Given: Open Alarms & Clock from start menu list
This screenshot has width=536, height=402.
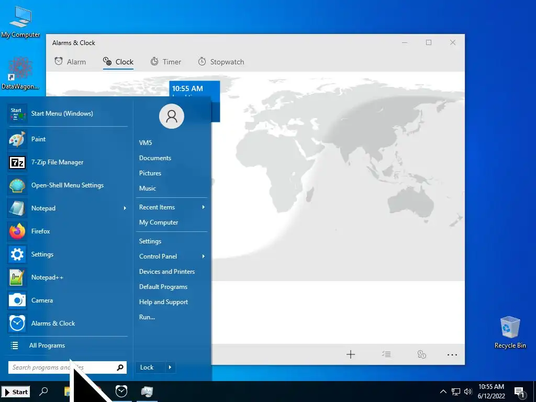Looking at the screenshot, I should [68, 323].
